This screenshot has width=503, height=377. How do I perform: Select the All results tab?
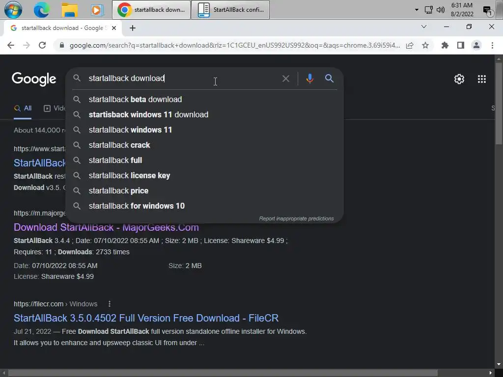coord(23,108)
